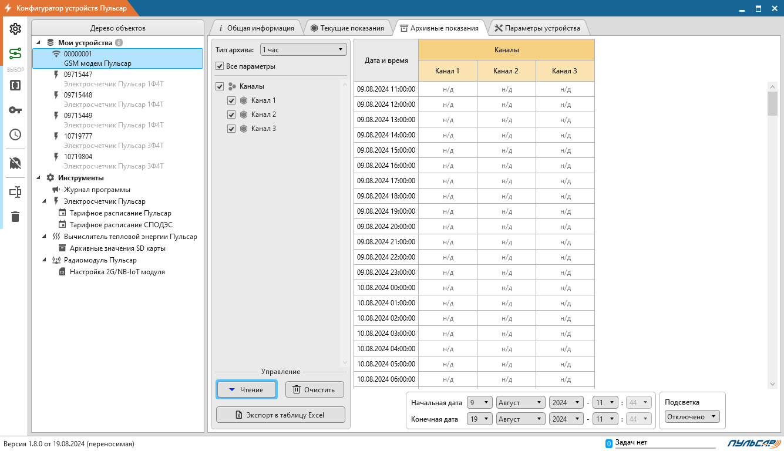Viewport: 784px width, 451px height.
Task: Click Архивные значения SD карты item
Action: coord(117,248)
